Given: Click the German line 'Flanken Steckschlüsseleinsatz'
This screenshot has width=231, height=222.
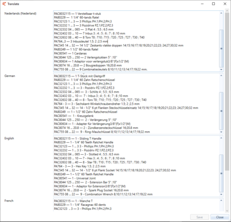Looking at the screenshot, I should click(x=126, y=108).
